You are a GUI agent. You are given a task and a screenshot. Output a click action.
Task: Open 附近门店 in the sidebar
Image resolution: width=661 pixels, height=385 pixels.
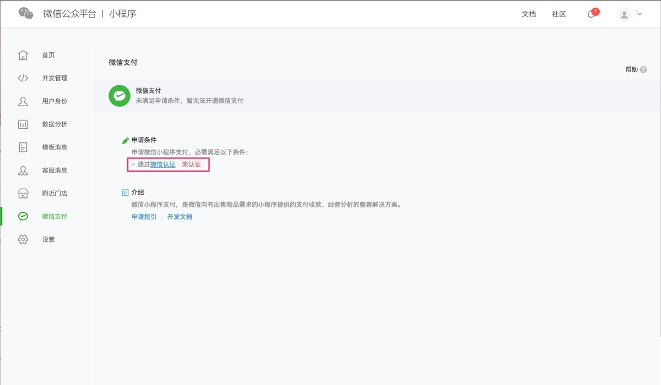(55, 194)
